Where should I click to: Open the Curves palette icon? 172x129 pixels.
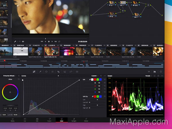[34, 72]
